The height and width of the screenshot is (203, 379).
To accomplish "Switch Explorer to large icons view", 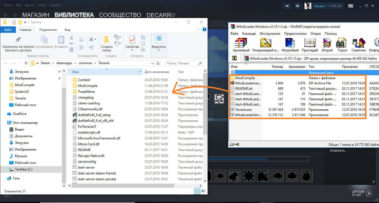I will click(203, 191).
